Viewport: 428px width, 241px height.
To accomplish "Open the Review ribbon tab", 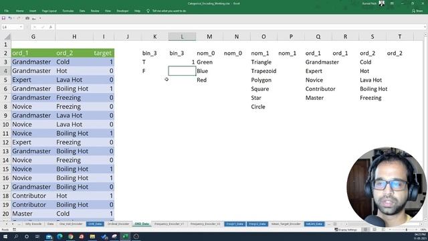I will [95, 11].
